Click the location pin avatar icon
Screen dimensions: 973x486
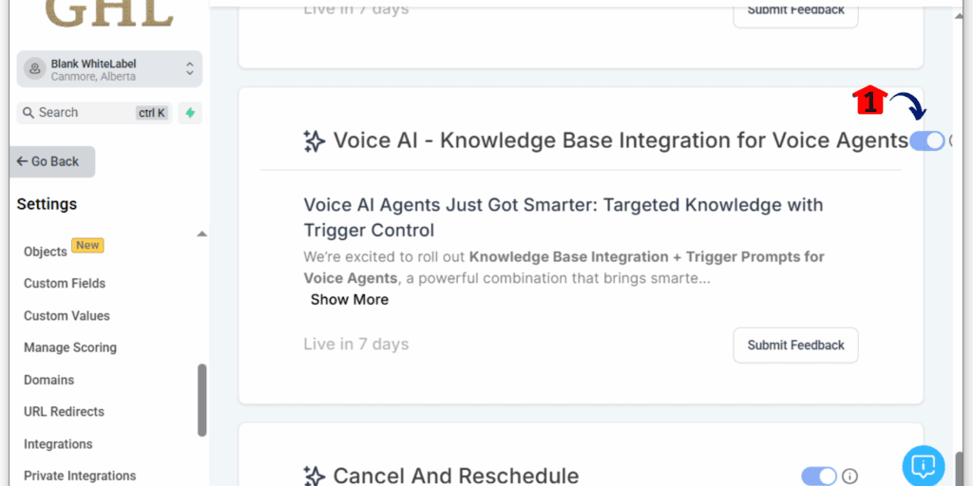tap(35, 68)
